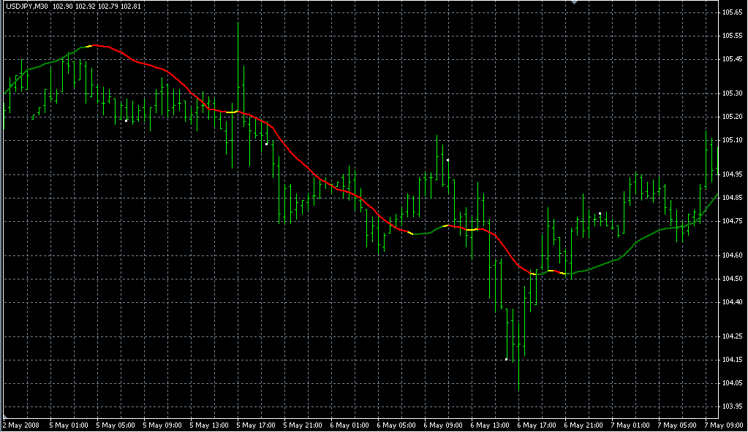Click the 6 May 05:00 time label
The image size is (748, 432).
click(396, 425)
